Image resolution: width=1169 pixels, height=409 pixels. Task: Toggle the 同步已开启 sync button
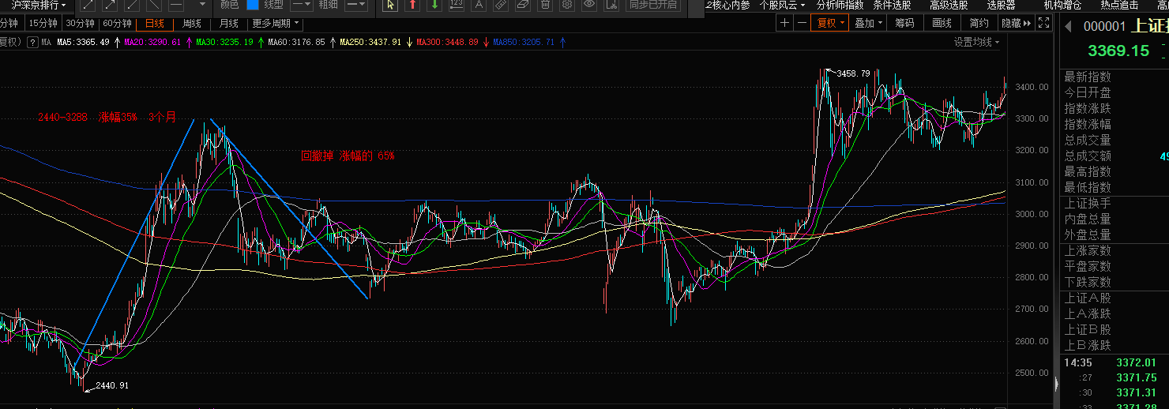[653, 5]
